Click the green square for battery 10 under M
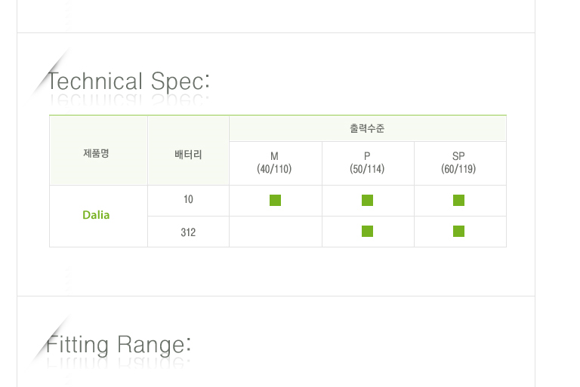 point(275,200)
